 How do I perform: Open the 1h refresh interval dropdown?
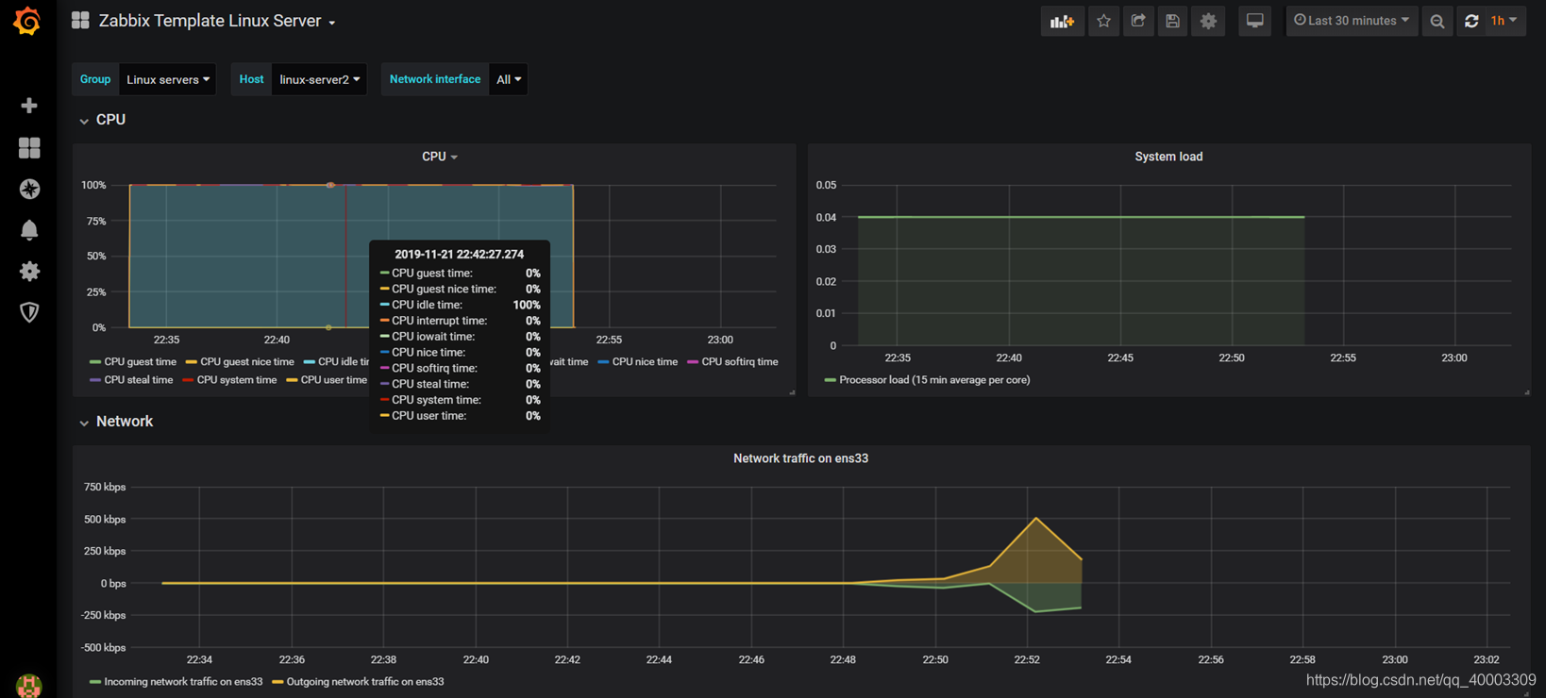1504,21
